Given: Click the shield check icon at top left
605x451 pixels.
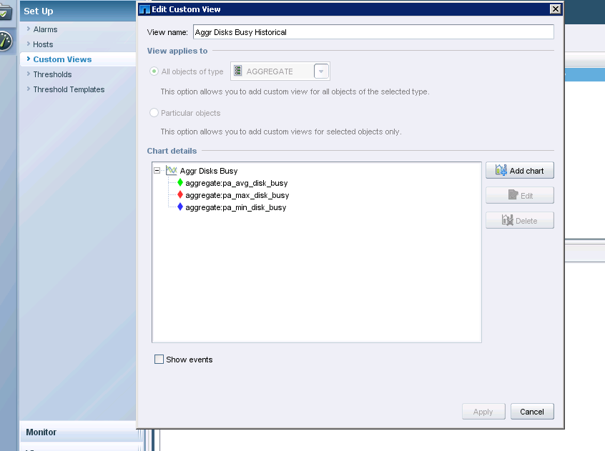Looking at the screenshot, I should point(6,12).
